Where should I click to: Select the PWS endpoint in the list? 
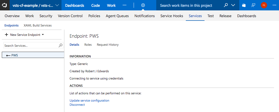click(x=15, y=55)
